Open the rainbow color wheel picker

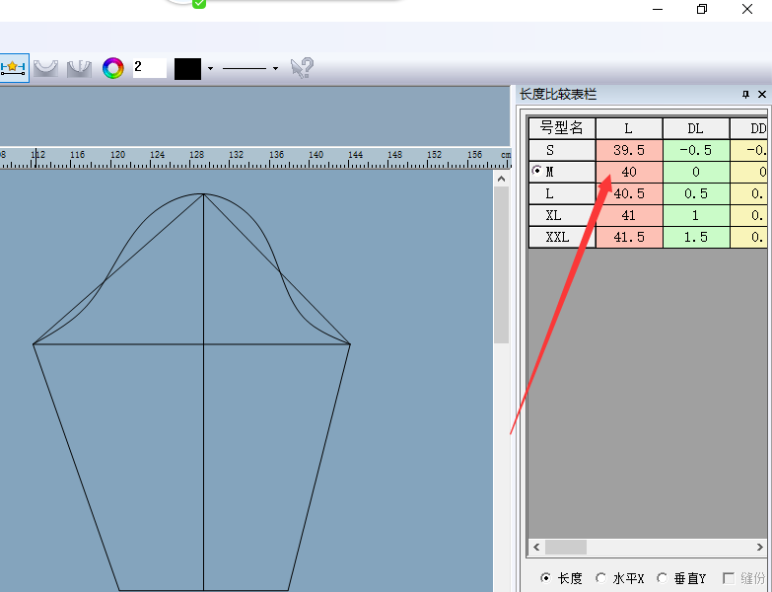coord(113,68)
